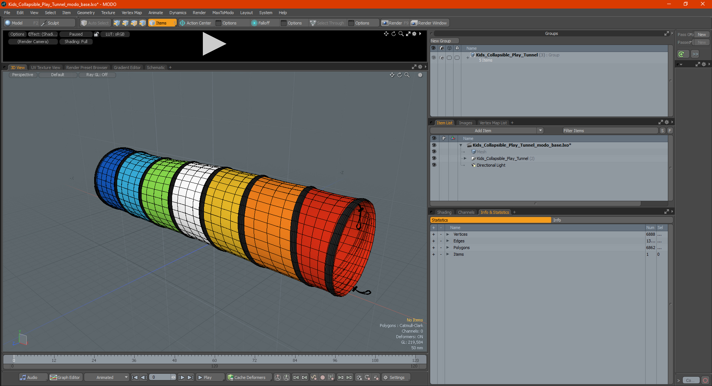Select Materials selection mode icon
Viewport: 712px width, 386px height.
tap(142, 23)
